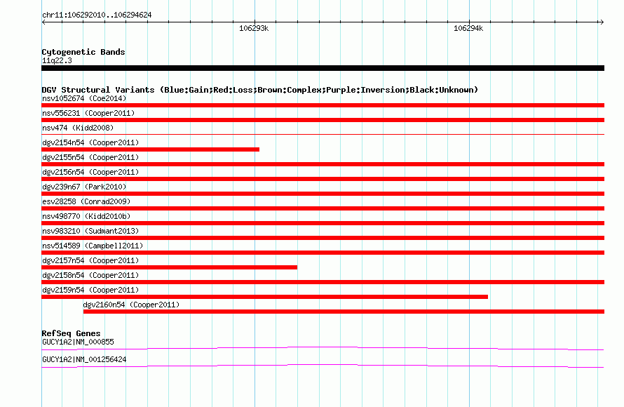Click the DGV Structural Variants track title
Image resolution: width=624 pixels, height=407 pixels.
point(260,90)
